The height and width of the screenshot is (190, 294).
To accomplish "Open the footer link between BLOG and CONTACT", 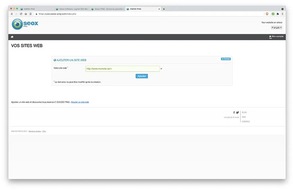I will [x=244, y=117].
